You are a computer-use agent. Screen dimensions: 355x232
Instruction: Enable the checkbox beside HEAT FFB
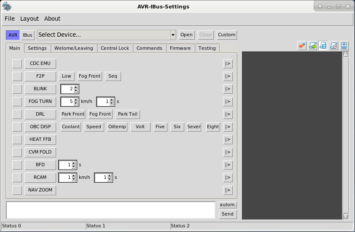[17, 140]
